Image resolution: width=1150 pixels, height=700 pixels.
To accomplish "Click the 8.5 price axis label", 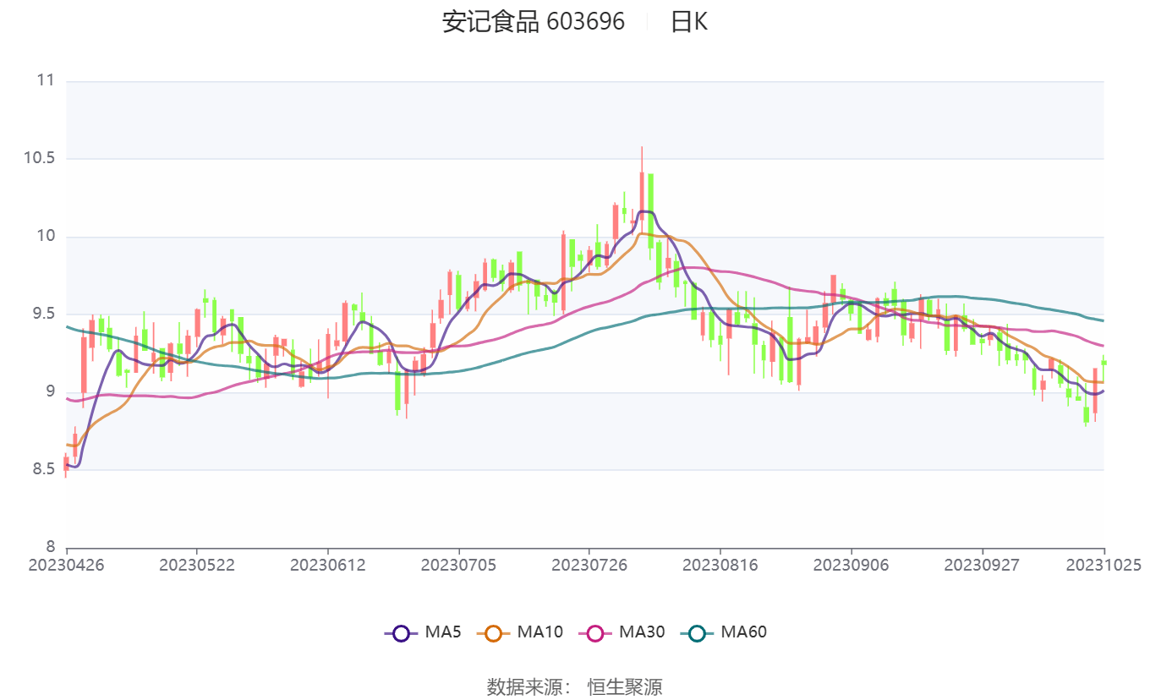I will [x=42, y=469].
